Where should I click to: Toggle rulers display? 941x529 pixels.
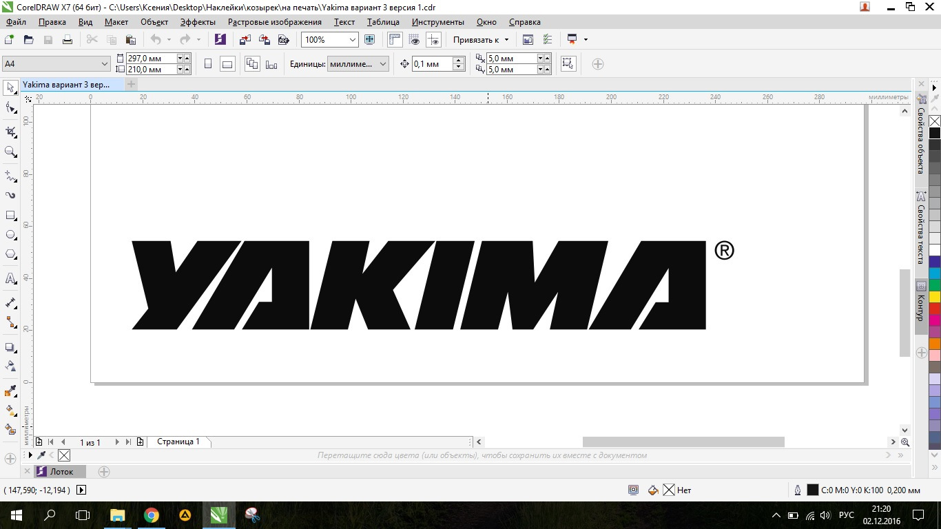pos(395,39)
